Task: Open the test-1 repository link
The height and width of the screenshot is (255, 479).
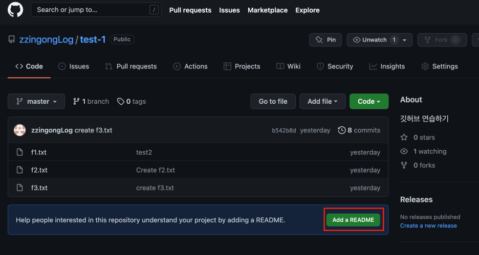Action: 93,40
